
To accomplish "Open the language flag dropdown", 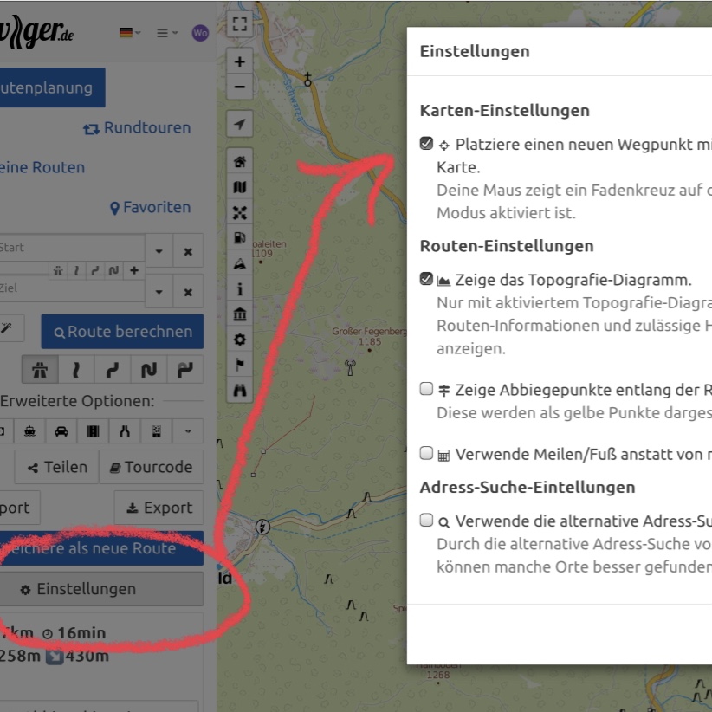I will tap(130, 33).
